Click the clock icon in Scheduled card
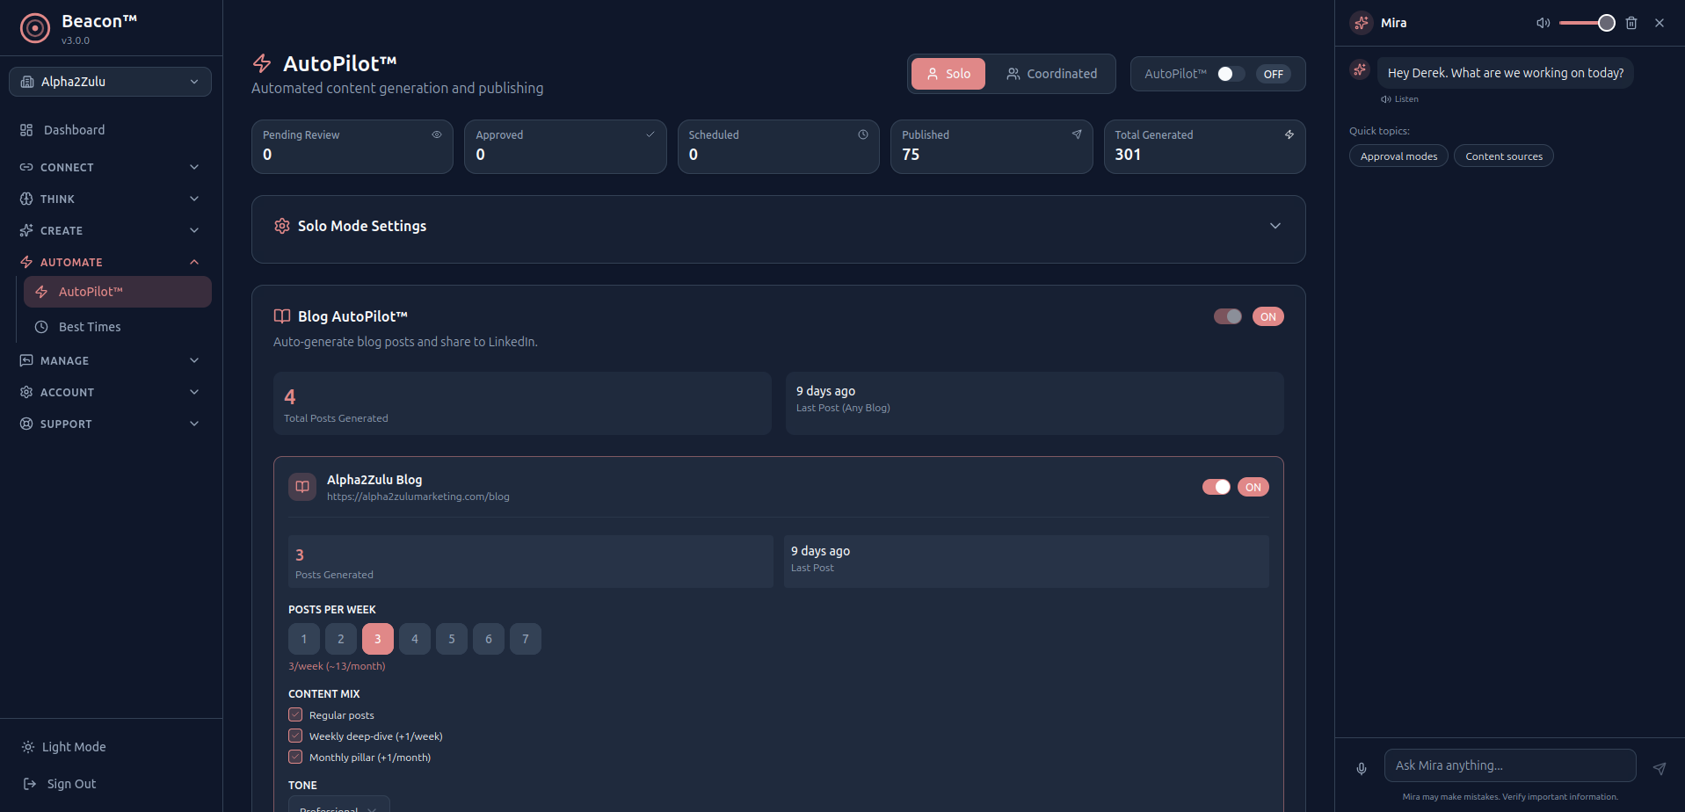Image resolution: width=1685 pixels, height=812 pixels. point(863,134)
